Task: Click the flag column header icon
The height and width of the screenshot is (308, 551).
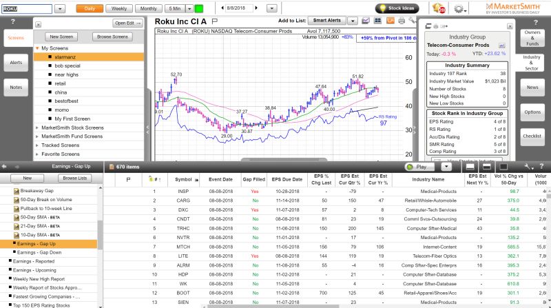Action: click(128, 179)
